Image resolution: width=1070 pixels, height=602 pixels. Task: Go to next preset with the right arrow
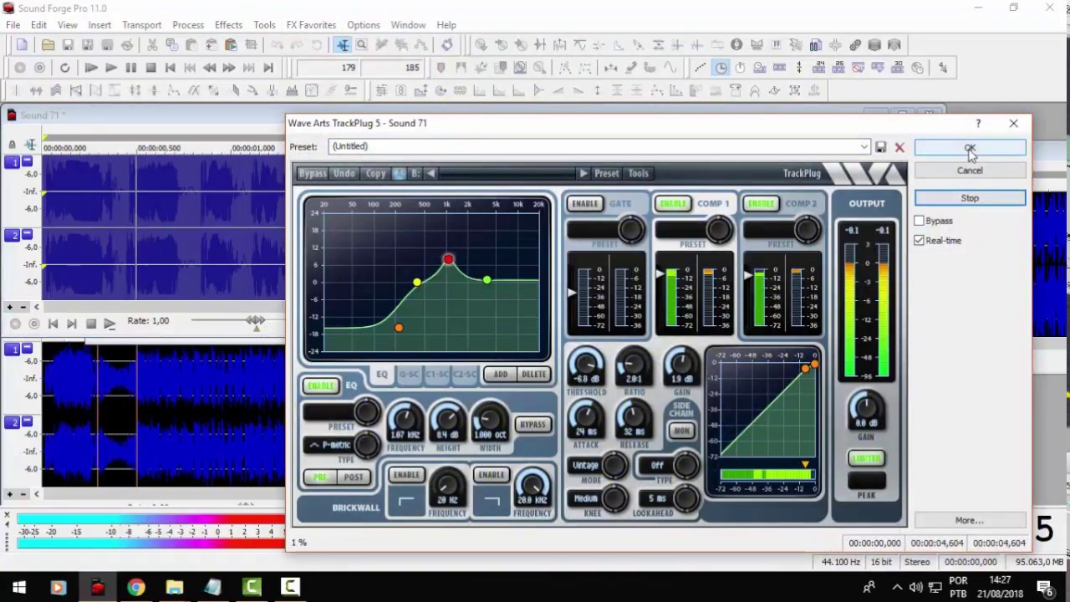pos(583,173)
